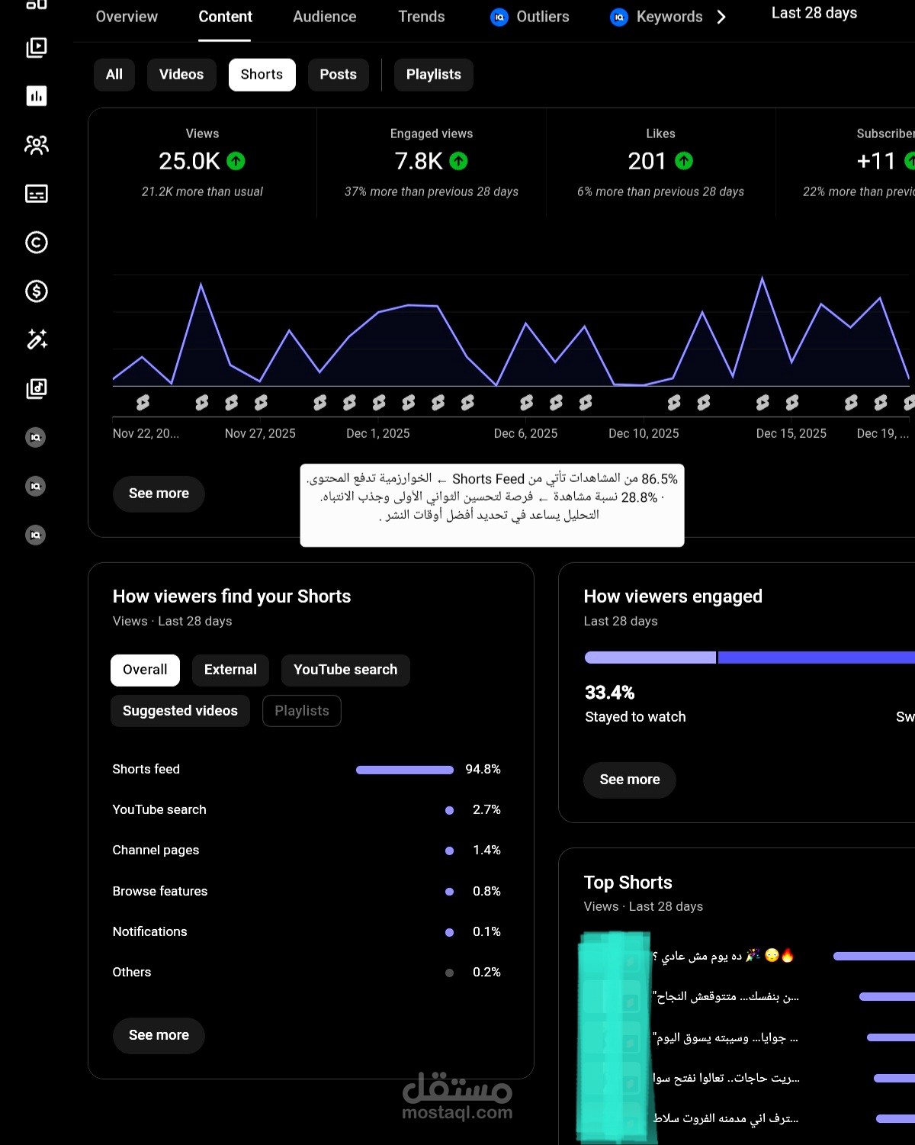Click the Playlists chip in traffic sources
The width and height of the screenshot is (915, 1145).
tap(302, 711)
